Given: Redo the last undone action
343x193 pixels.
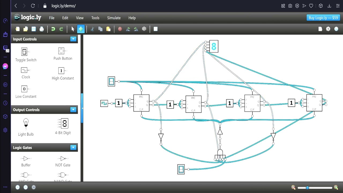Looking at the screenshot, I should [61, 29].
